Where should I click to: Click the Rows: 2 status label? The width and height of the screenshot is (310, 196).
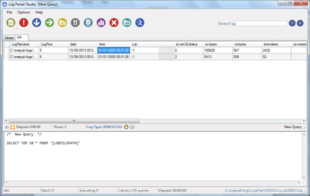click(x=60, y=127)
